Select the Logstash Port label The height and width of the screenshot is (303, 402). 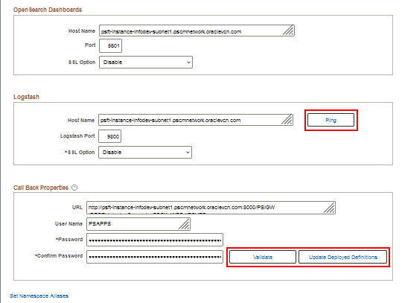click(77, 135)
